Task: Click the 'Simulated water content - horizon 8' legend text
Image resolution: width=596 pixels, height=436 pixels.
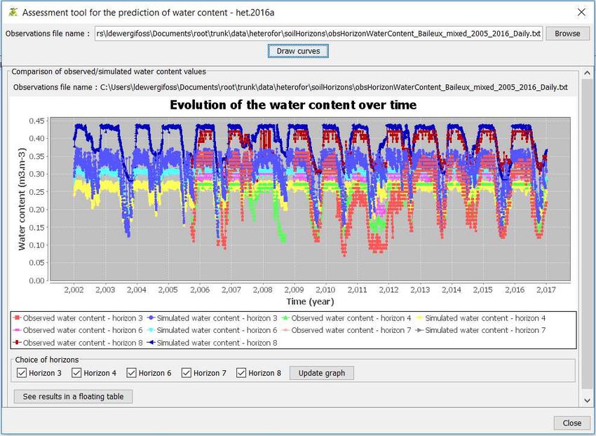Action: 217,343
